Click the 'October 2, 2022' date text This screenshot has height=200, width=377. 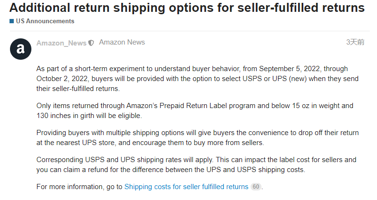click(x=62, y=79)
